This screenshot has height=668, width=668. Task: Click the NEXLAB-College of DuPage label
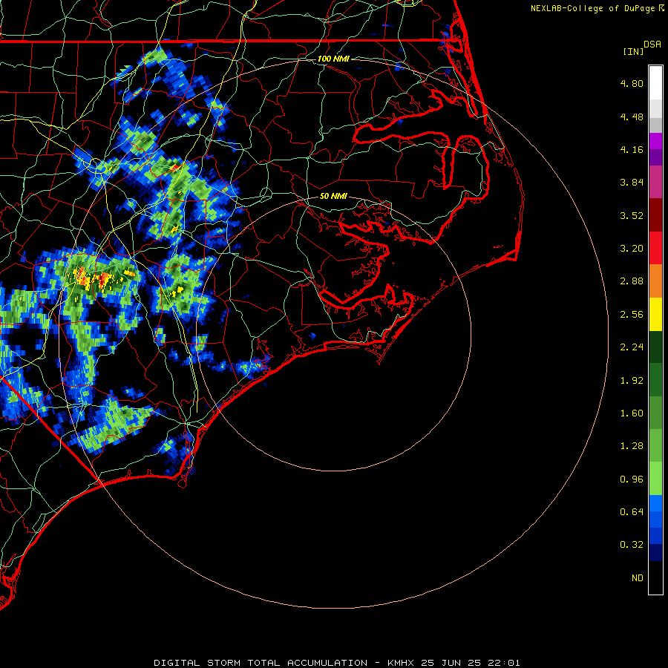(592, 8)
